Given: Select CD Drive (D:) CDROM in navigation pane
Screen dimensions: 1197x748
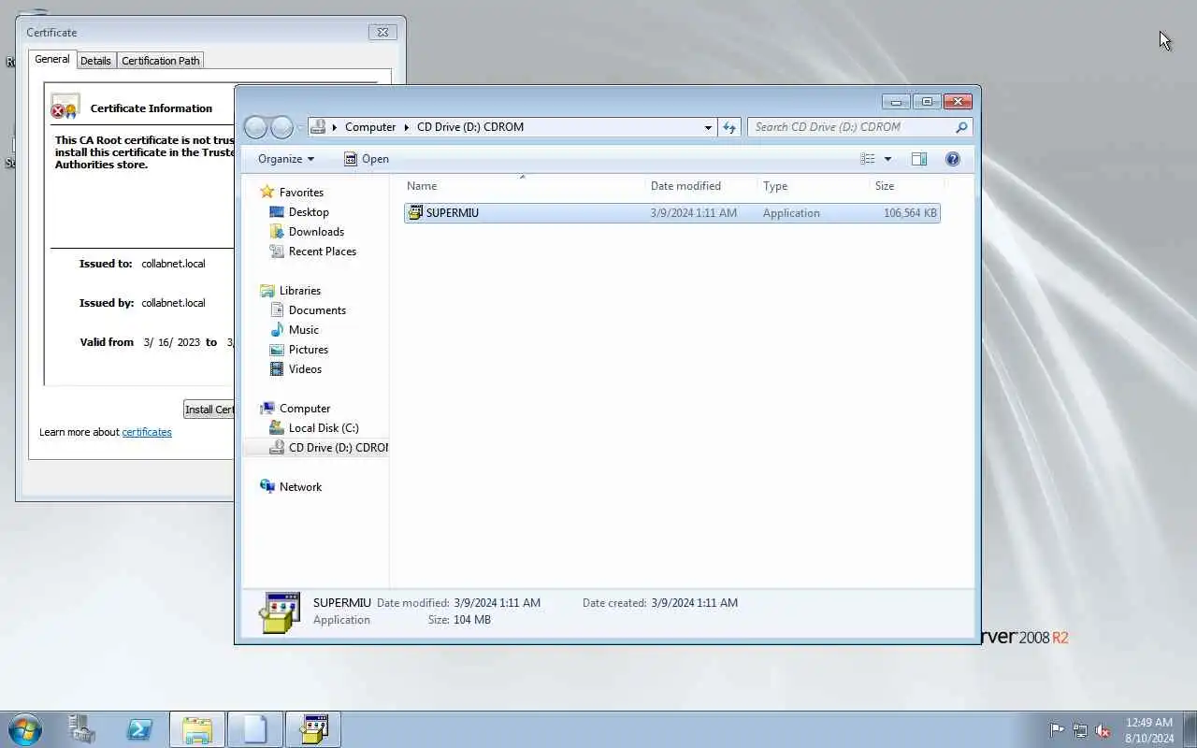Looking at the screenshot, I should (317, 448).
